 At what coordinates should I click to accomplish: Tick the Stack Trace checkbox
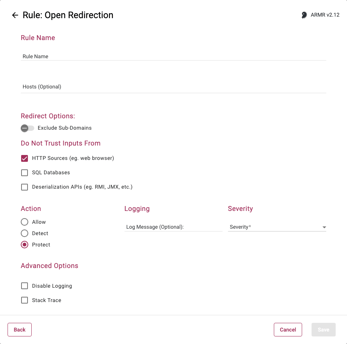pyautogui.click(x=25, y=300)
